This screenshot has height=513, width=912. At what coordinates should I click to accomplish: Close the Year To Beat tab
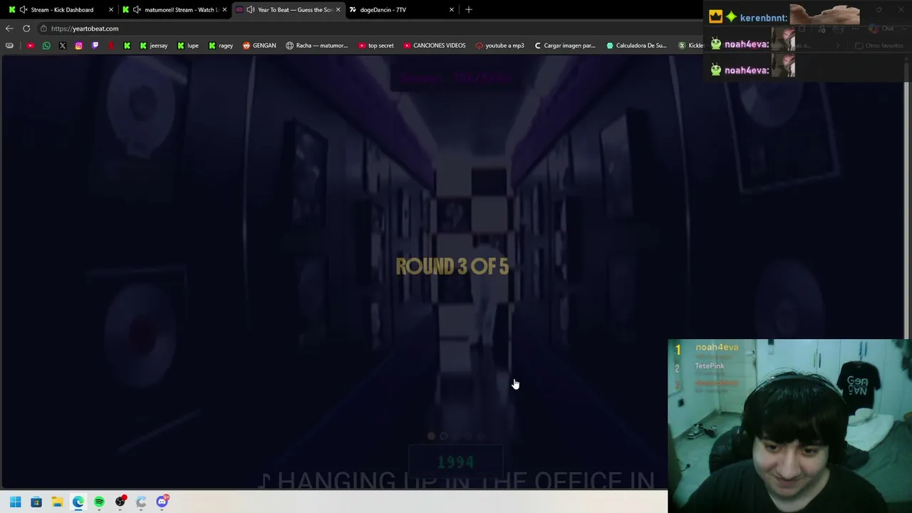pos(338,10)
